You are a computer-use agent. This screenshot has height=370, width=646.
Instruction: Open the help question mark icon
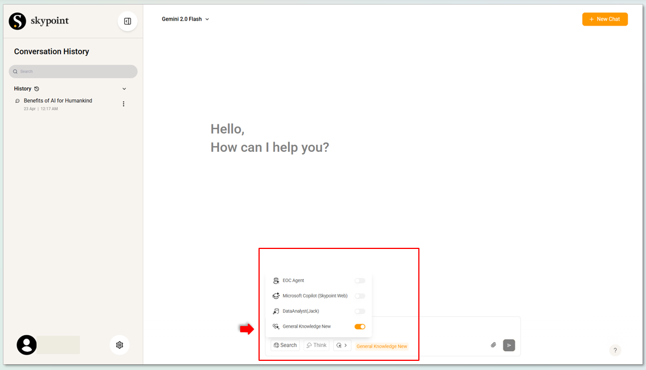point(615,351)
